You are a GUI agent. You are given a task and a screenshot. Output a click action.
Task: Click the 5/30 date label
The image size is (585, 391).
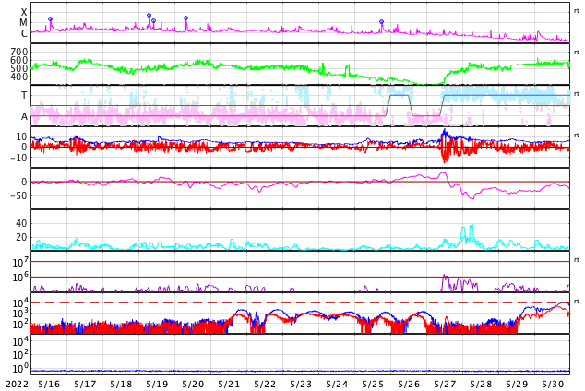[553, 385]
